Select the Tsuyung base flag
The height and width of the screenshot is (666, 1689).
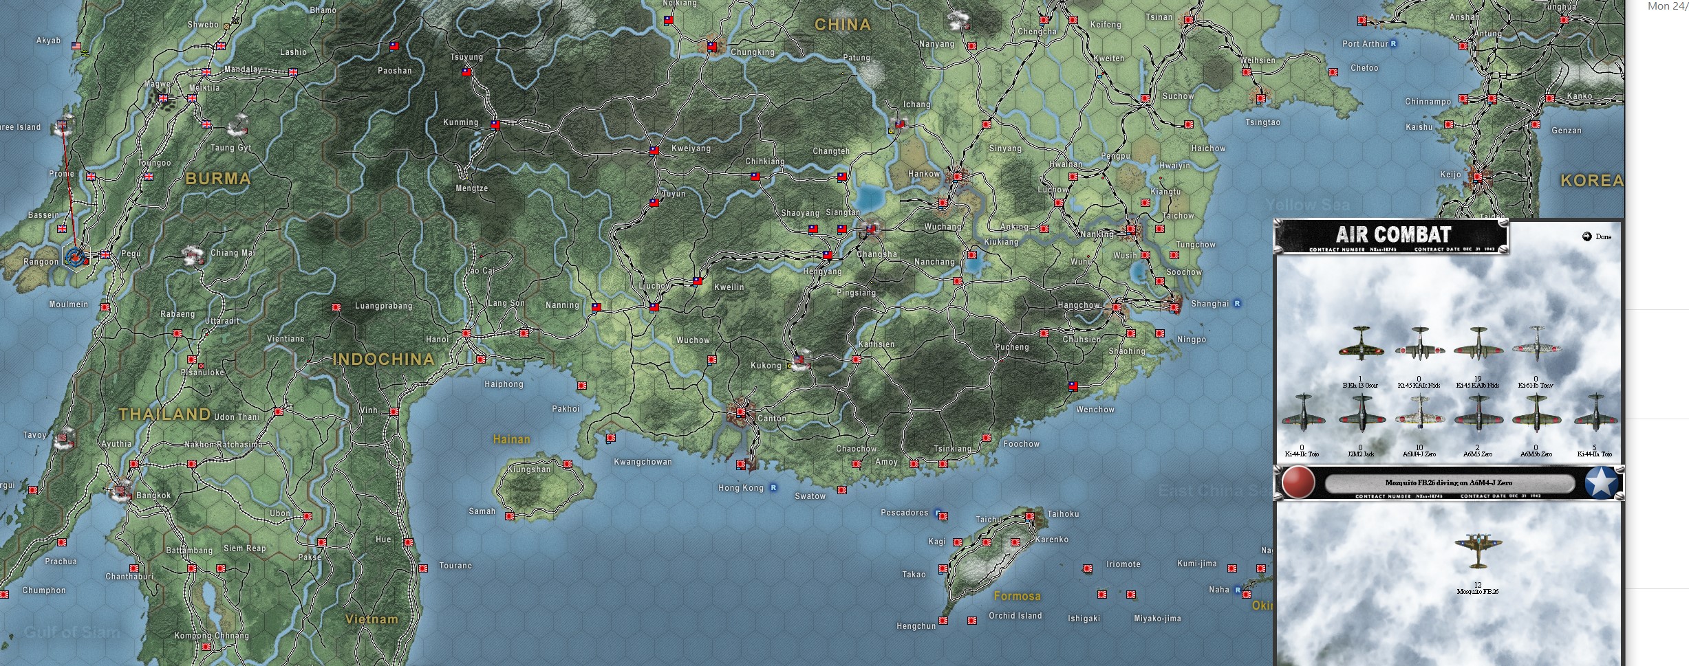pos(466,71)
